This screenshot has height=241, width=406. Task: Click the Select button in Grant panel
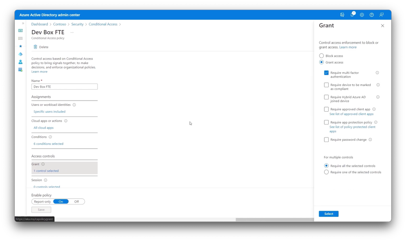tap(329, 213)
